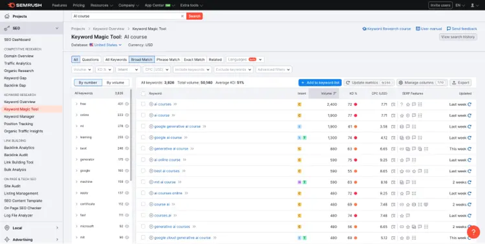Click the Projects home icon in sidebar

click(7, 16)
